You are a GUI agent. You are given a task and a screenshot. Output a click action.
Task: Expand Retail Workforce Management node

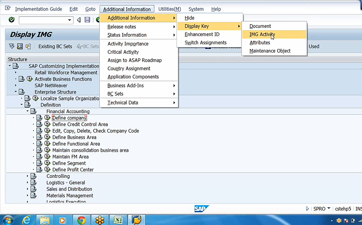(16, 72)
